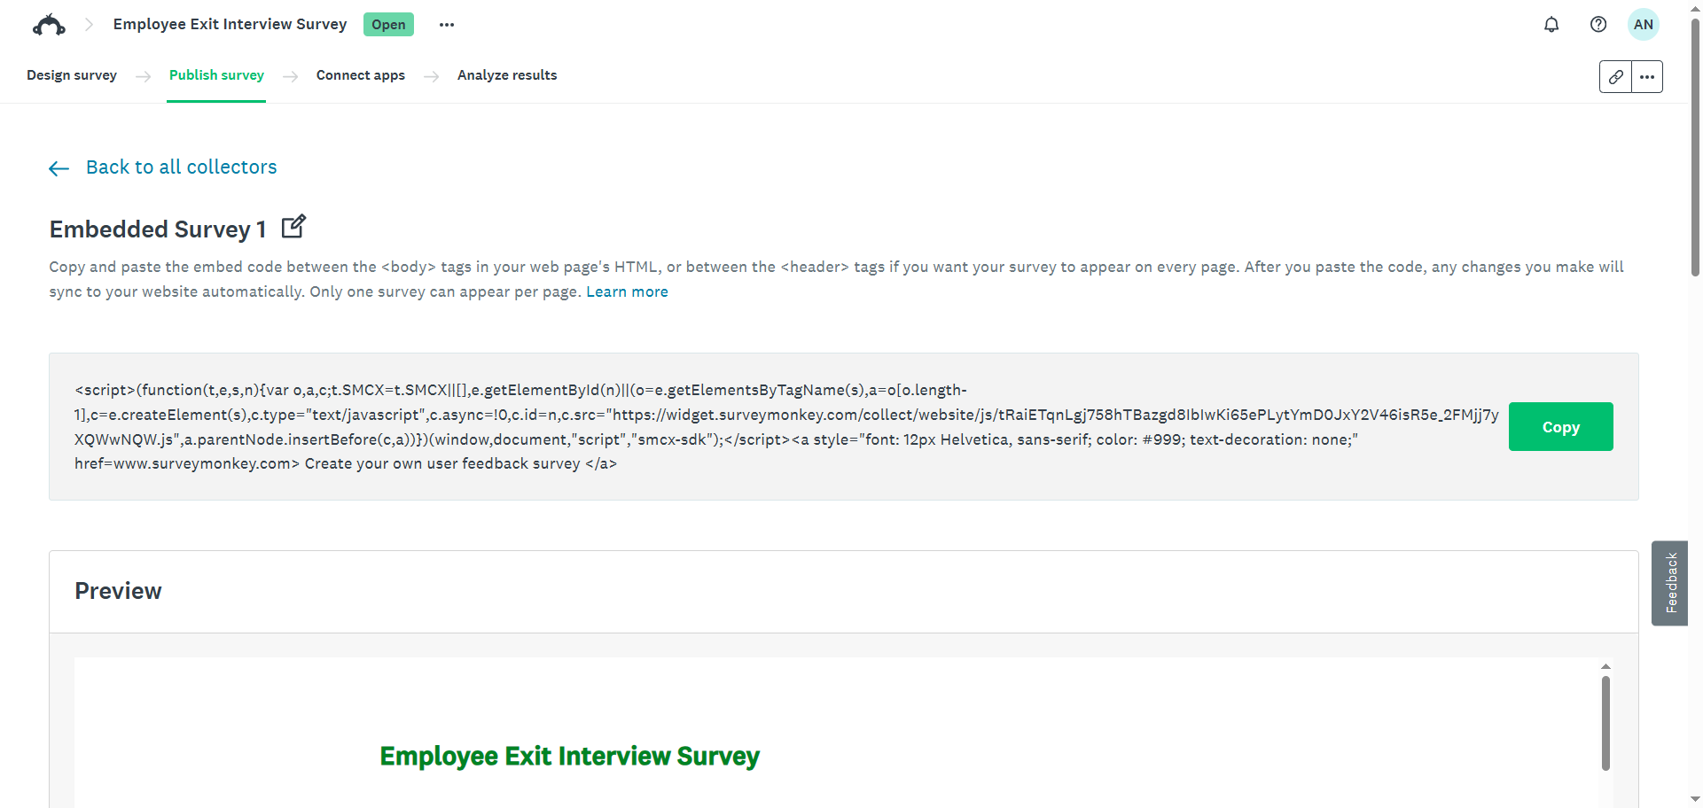Open the Feedback side tab

1670,583
